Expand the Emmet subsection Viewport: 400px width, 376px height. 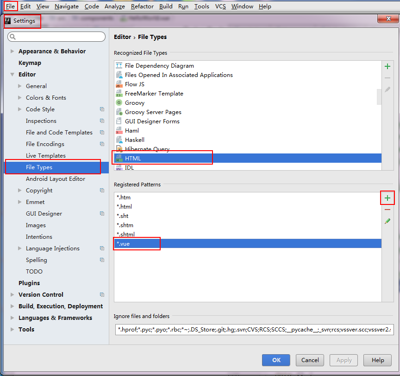19,202
